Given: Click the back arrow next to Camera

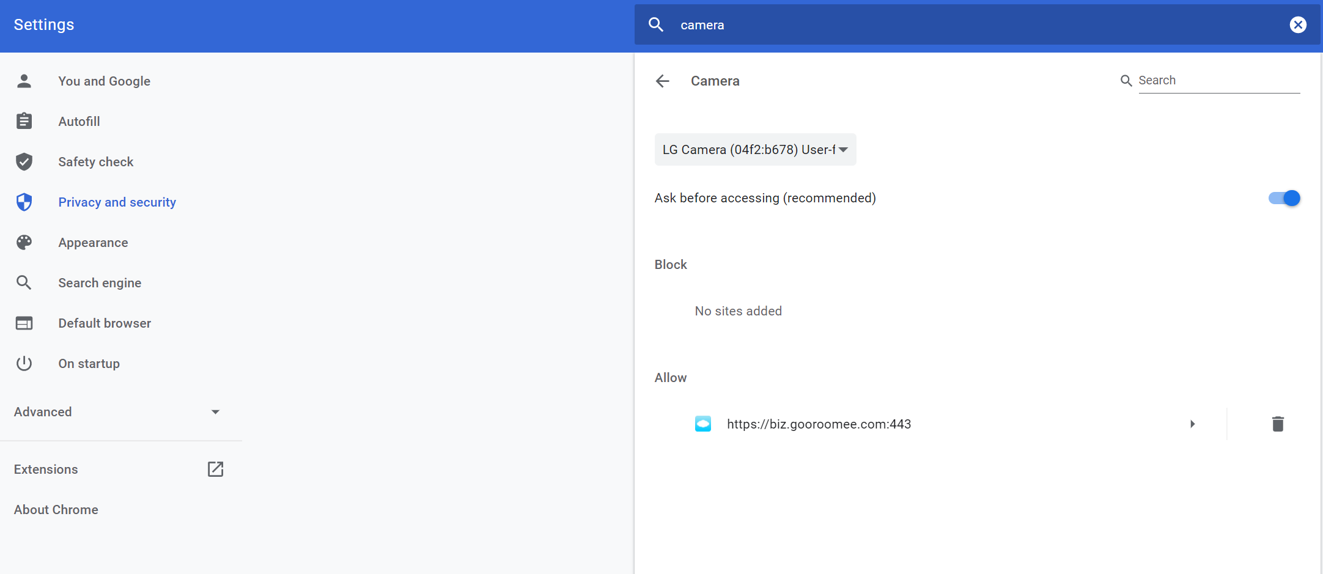Looking at the screenshot, I should pos(662,81).
